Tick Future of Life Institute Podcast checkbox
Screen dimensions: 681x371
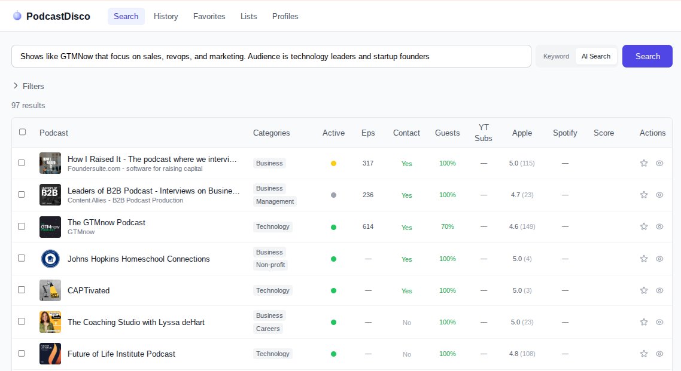[22, 353]
